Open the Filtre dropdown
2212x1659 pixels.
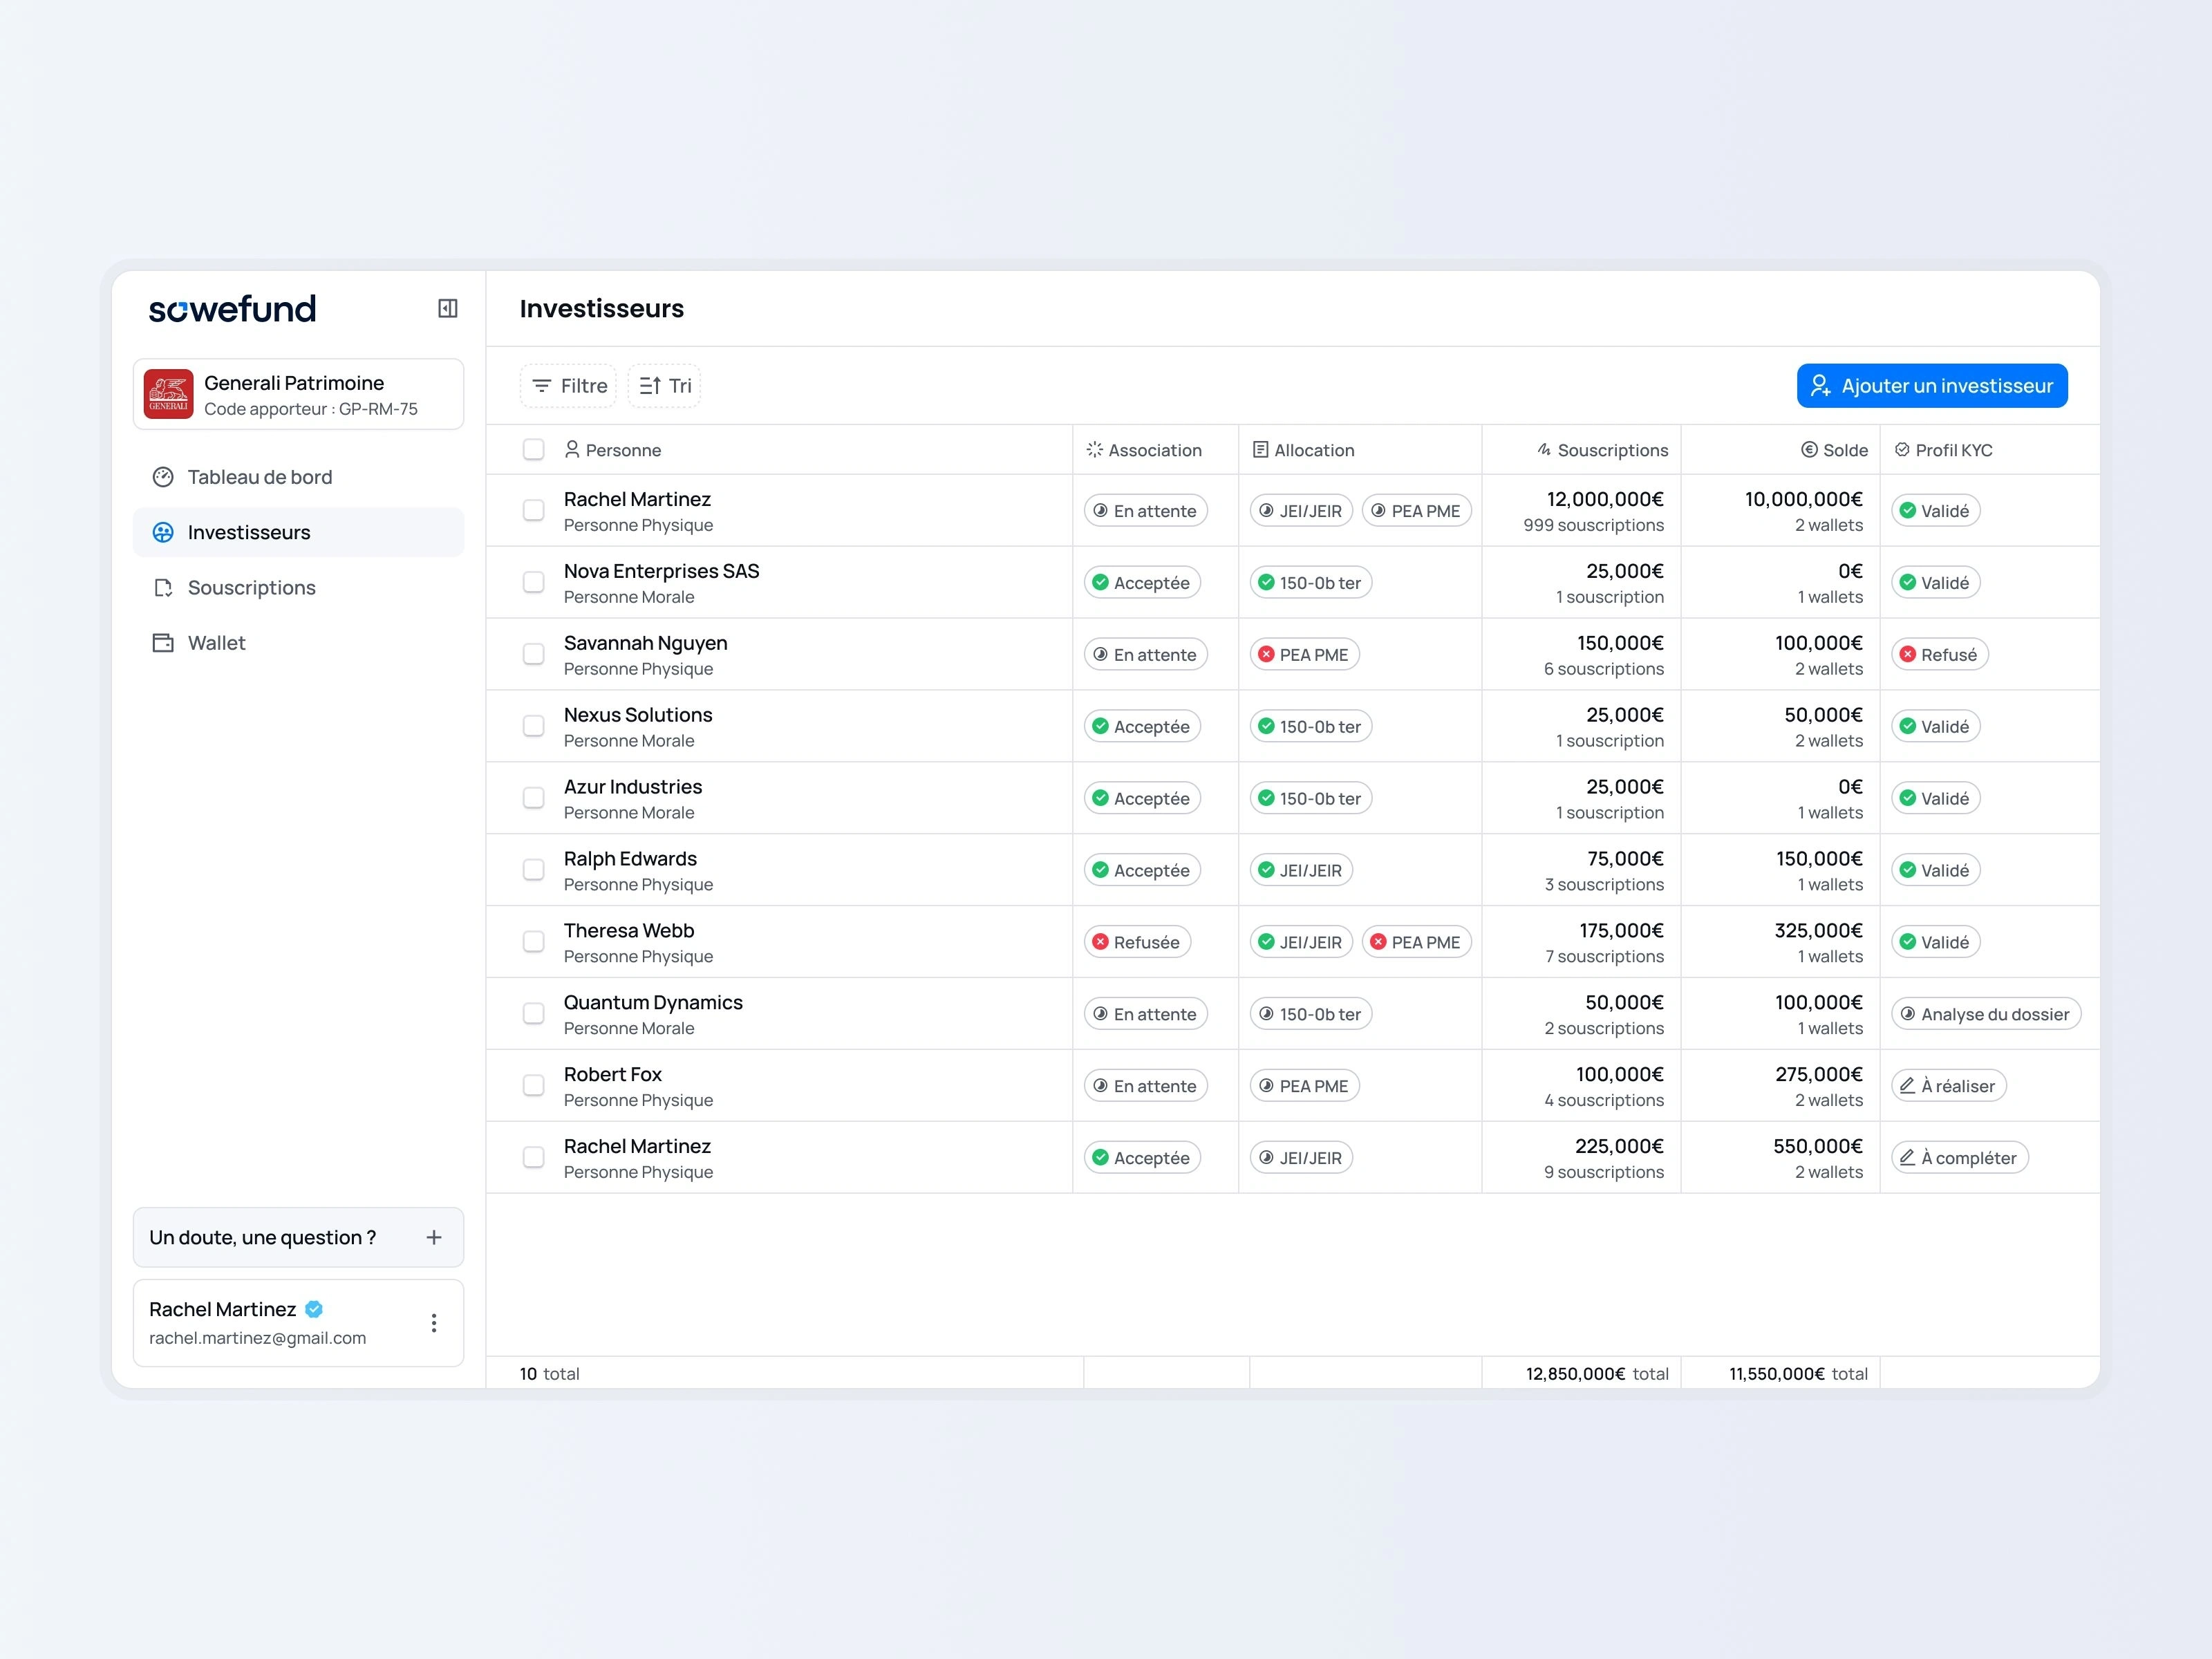(569, 386)
